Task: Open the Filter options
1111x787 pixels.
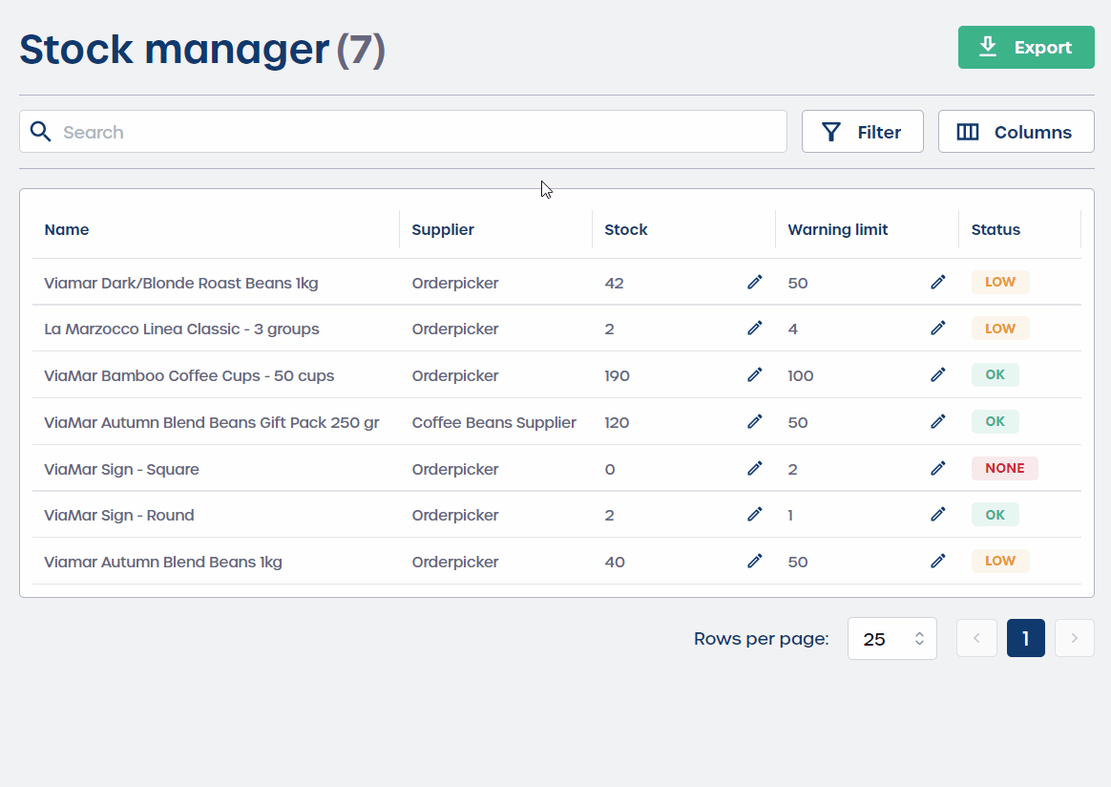Action: (862, 131)
